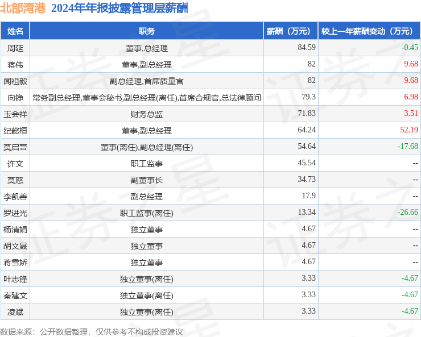Click the name 胡文晟
Image resolution: width=421 pixels, height=337 pixels.
click(15, 246)
